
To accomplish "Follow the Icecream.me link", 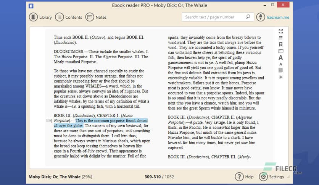I will pyautogui.click(x=278, y=17).
